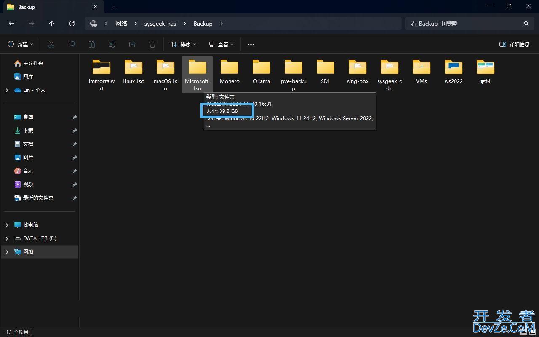Click chevron between sysgeek-nas and Backup
This screenshot has height=337, width=539.
pos(185,24)
